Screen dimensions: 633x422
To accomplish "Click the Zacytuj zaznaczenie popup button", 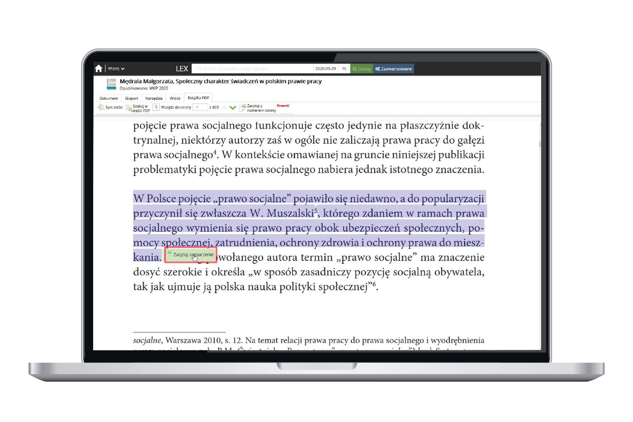I will click(x=191, y=255).
